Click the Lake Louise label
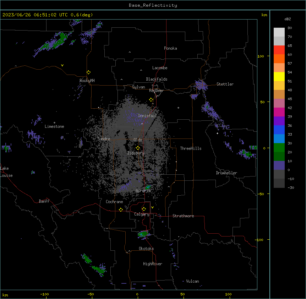The image size is (306, 299). point(6,172)
